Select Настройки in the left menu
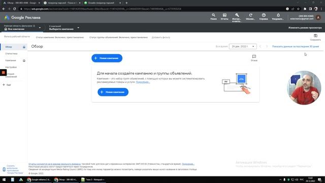 (x=11, y=68)
